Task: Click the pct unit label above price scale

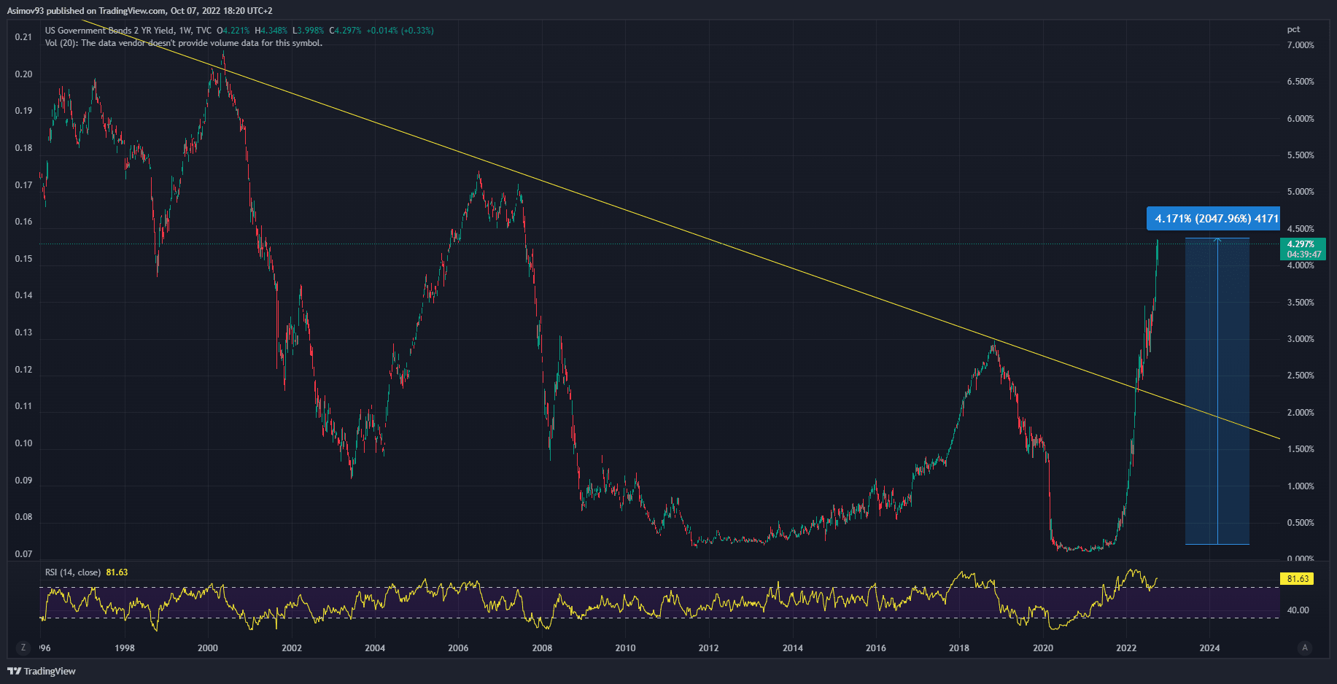Action: tap(1293, 29)
